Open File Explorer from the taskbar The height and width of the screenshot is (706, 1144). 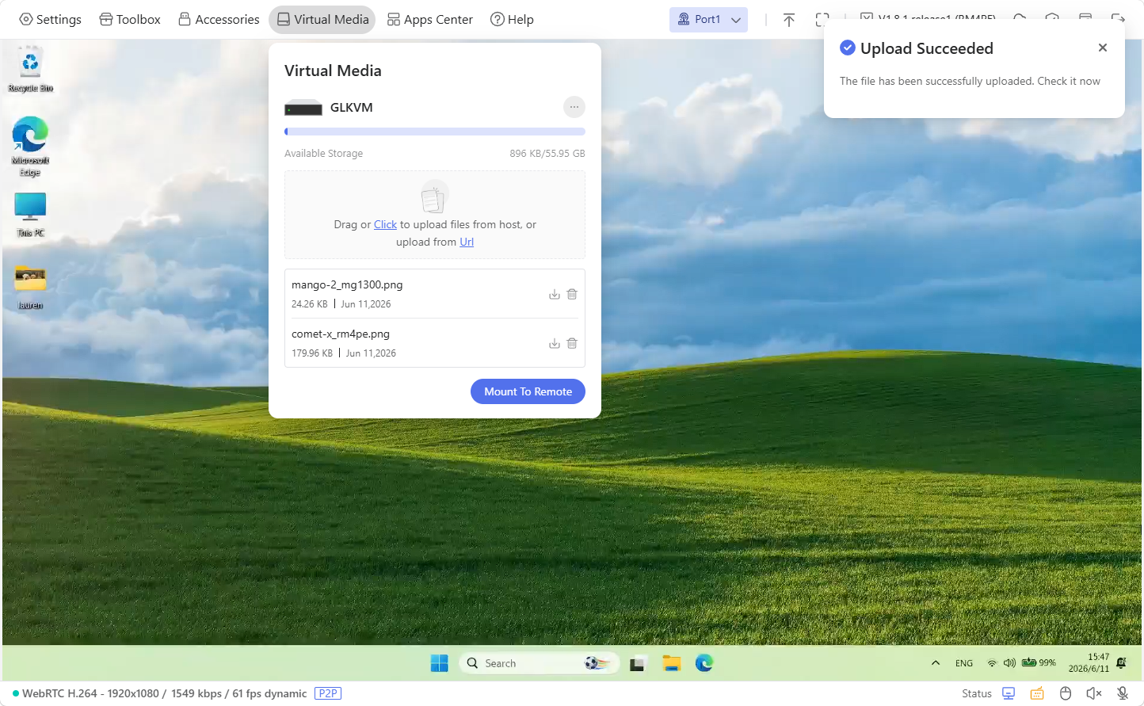click(672, 663)
